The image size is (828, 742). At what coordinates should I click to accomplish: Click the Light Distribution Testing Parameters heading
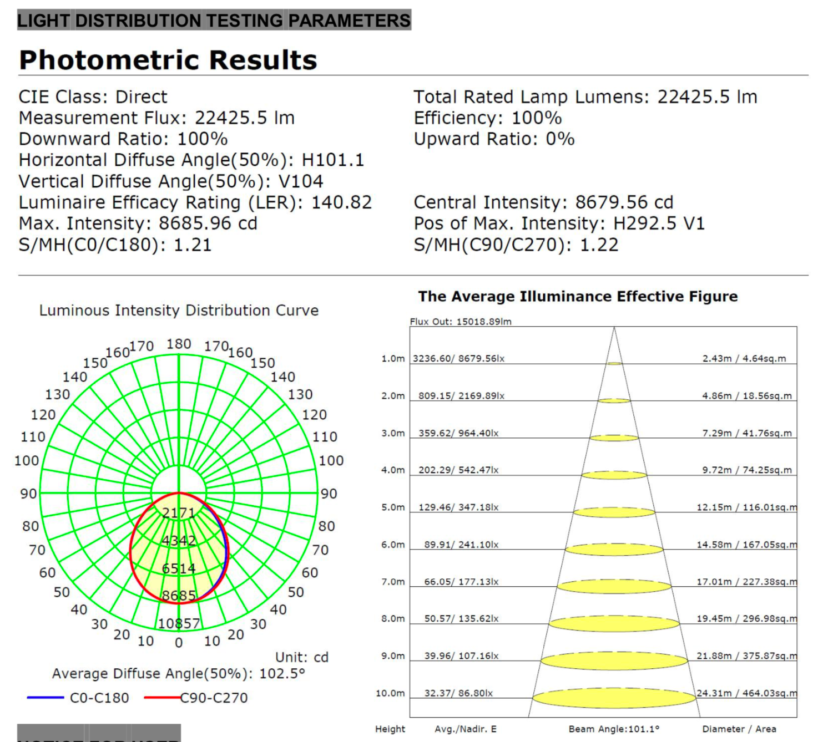click(214, 21)
